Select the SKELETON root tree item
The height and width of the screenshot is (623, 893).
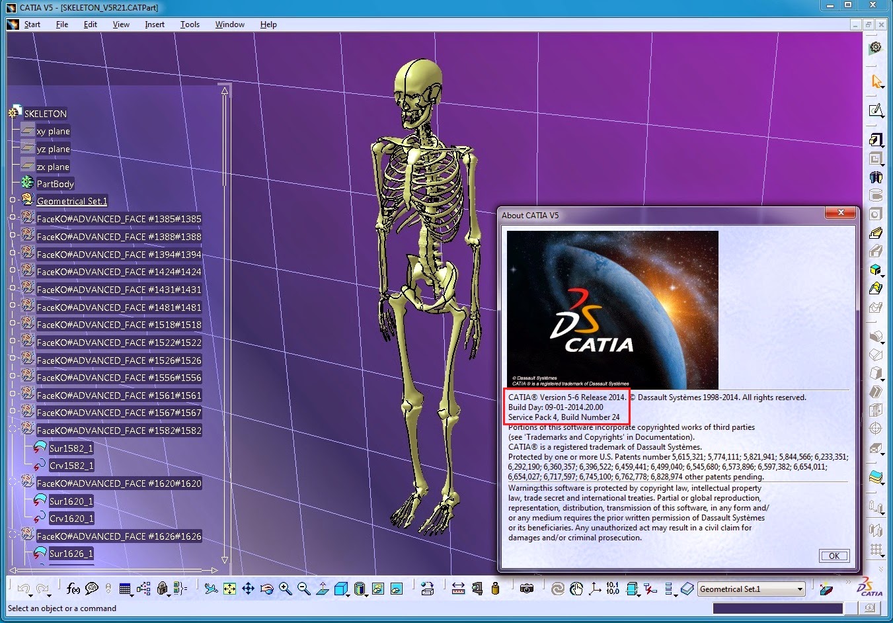(x=46, y=114)
